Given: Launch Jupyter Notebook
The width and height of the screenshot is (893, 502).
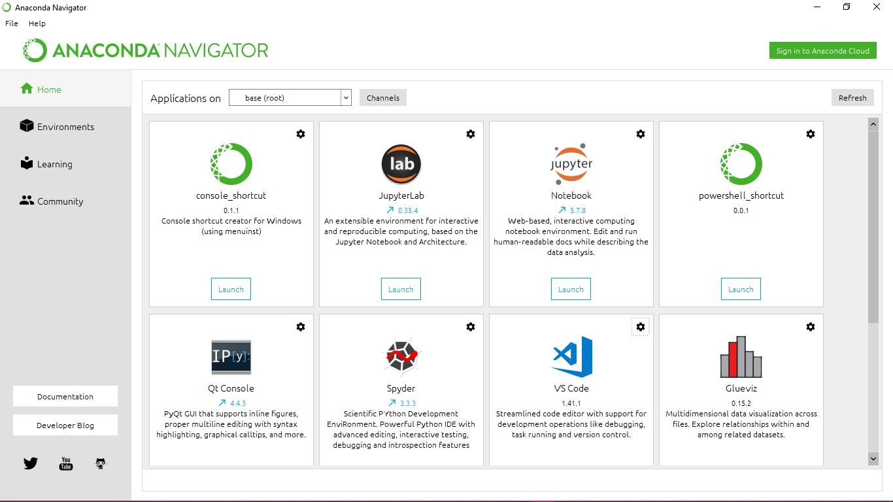Looking at the screenshot, I should point(571,289).
